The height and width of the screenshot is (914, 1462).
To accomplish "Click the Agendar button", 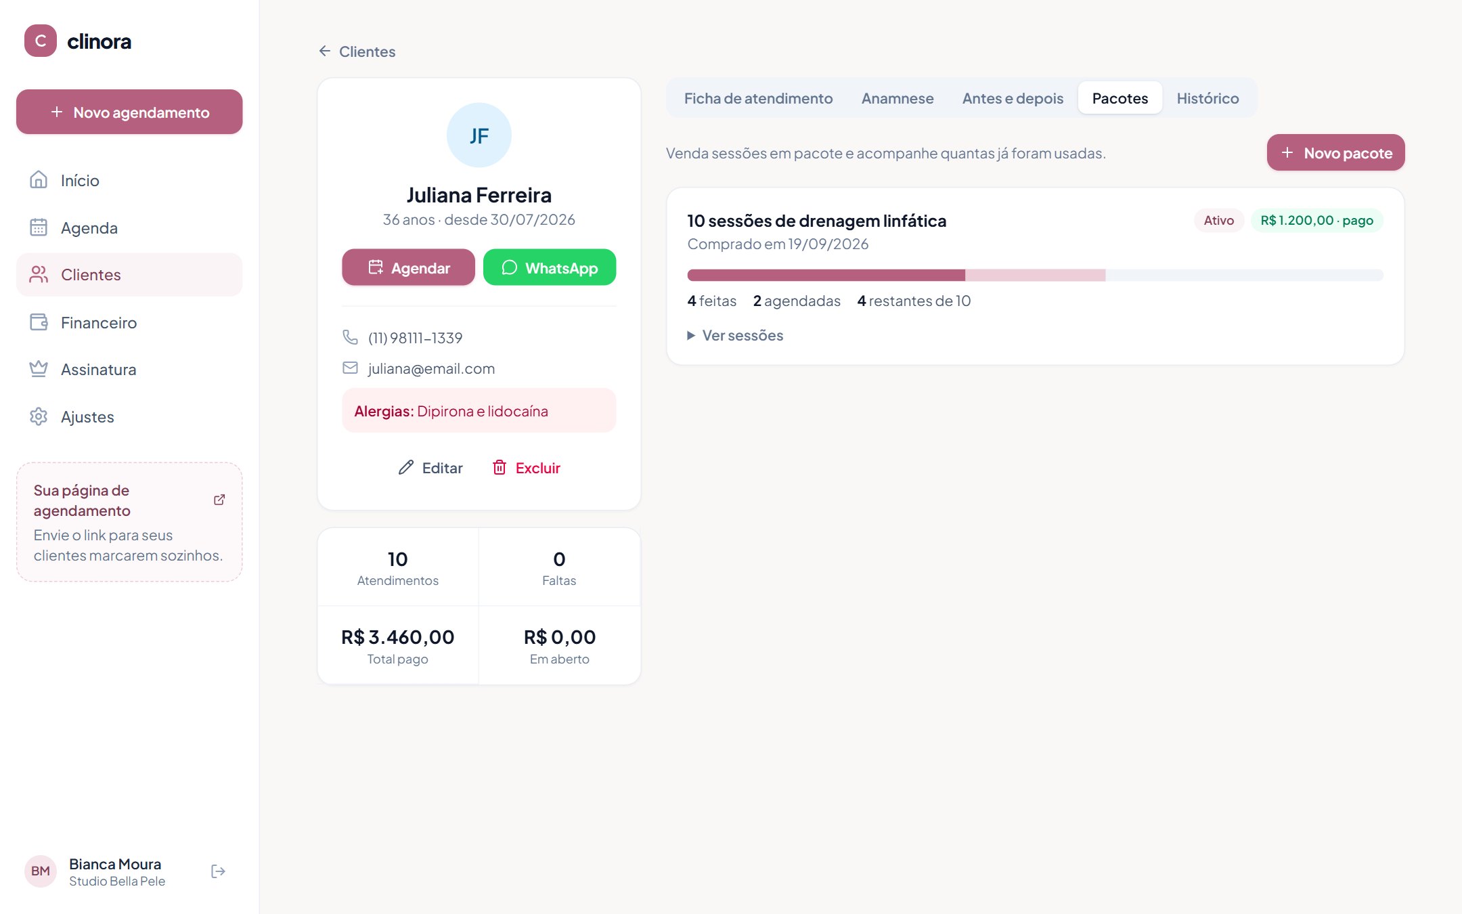I will [x=408, y=267].
